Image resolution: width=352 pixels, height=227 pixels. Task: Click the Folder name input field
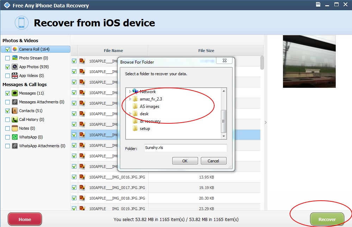(185, 148)
